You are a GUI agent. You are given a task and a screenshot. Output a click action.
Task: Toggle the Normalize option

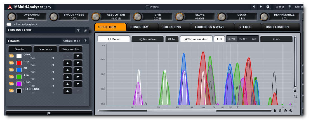coord(148,39)
